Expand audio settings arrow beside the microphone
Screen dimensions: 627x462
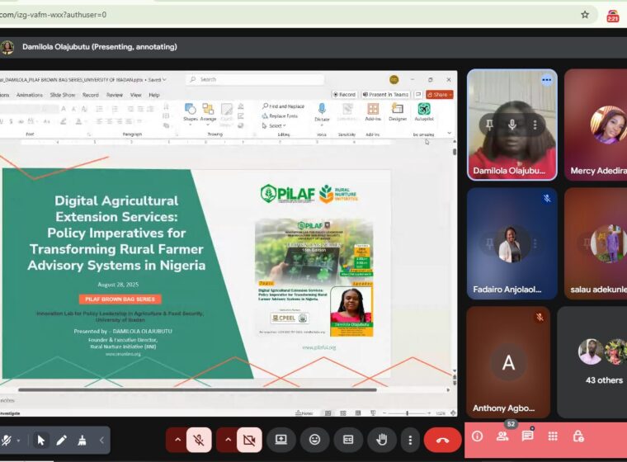coord(177,440)
